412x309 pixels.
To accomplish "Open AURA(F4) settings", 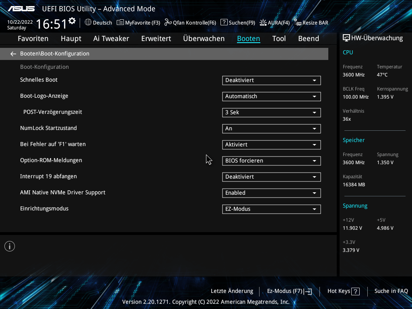I will coord(274,23).
